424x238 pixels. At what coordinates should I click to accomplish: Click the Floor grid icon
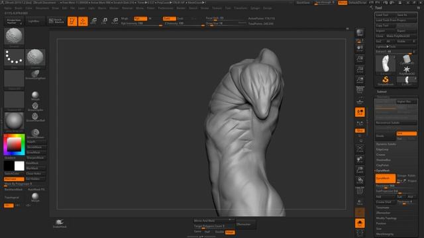pyautogui.click(x=360, y=101)
